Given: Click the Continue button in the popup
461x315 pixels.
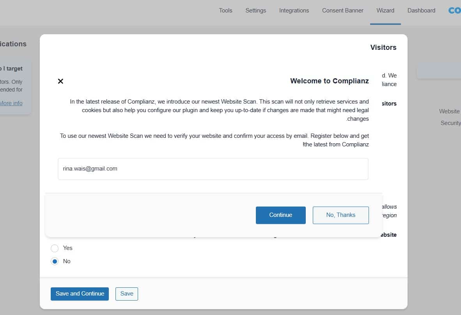Looking at the screenshot, I should [280, 215].
